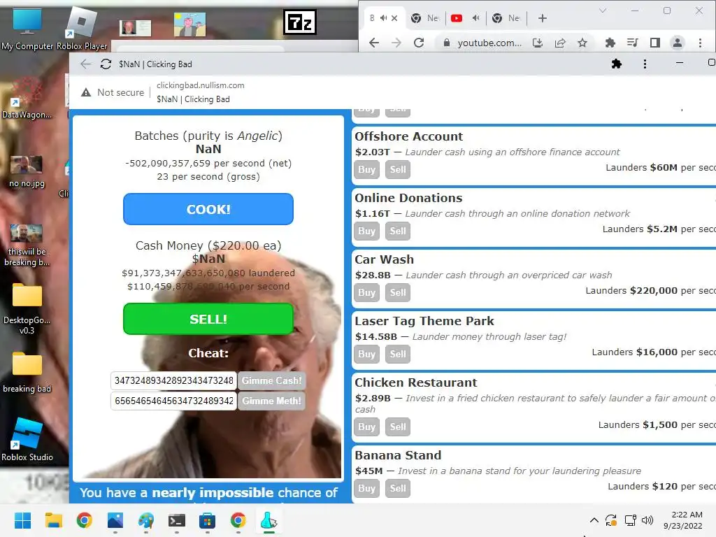This screenshot has width=716, height=537.
Task: Click the Gimme Meth! cheat button
Action: pyautogui.click(x=272, y=401)
